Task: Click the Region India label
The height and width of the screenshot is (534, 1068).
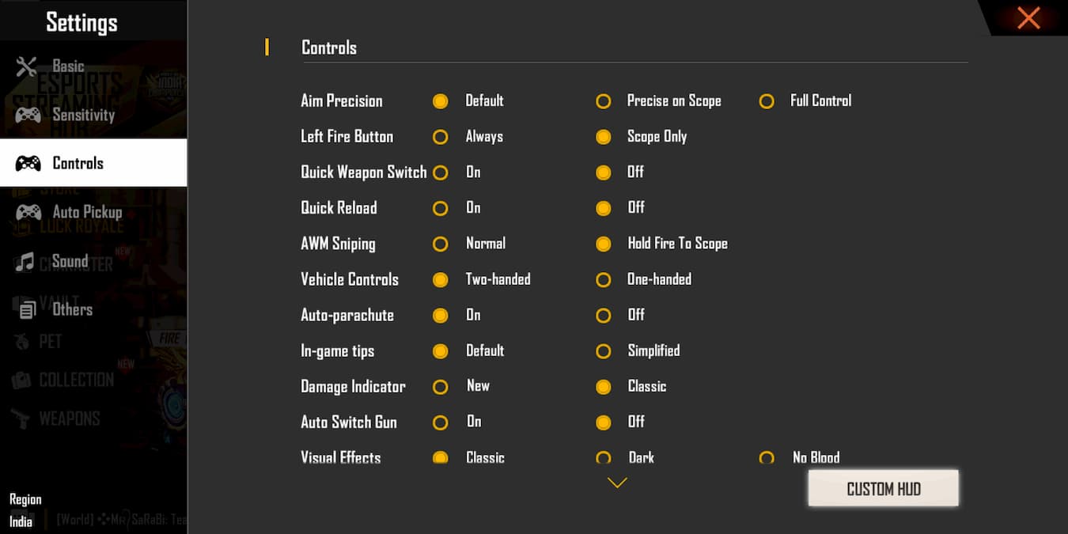Action: point(25,509)
